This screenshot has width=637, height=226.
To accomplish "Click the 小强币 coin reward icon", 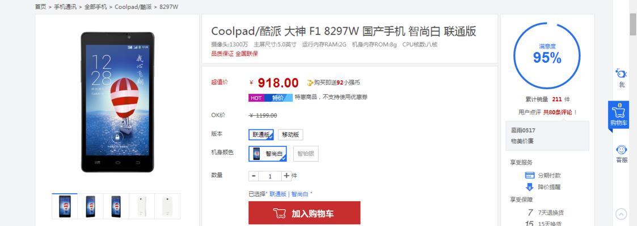I will 310,83.
